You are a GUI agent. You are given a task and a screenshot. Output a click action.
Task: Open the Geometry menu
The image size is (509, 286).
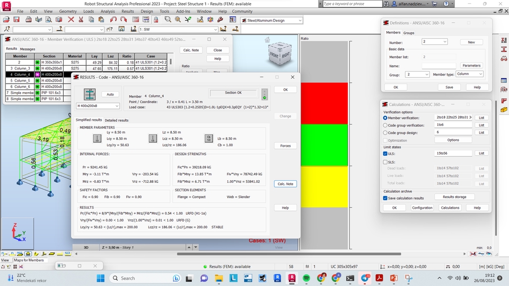click(68, 11)
